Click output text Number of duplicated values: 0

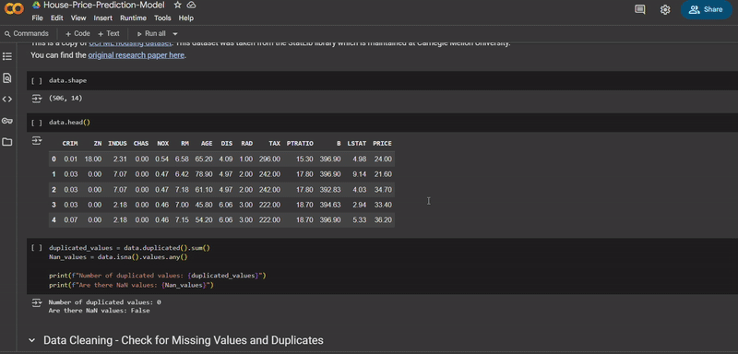tap(104, 302)
